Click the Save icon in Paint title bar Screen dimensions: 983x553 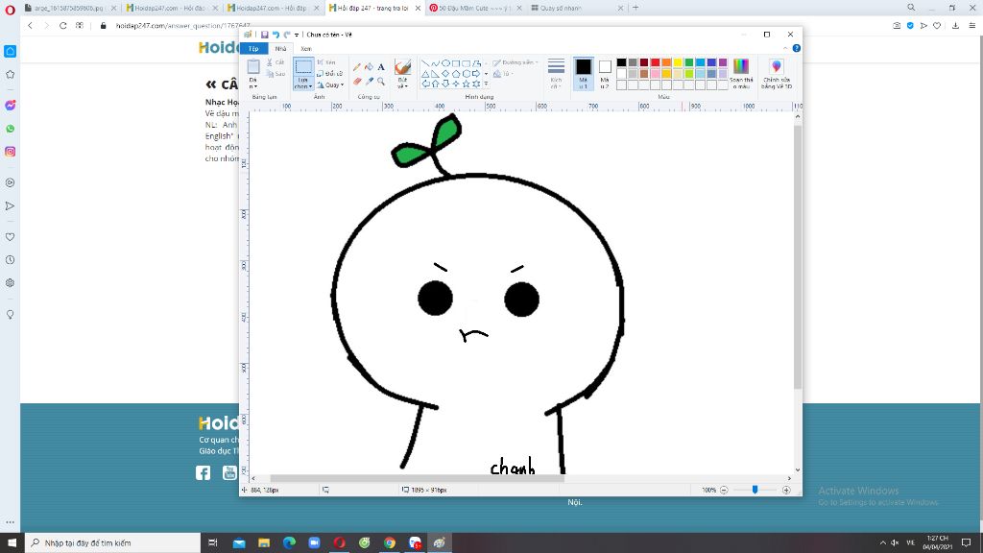click(x=265, y=35)
